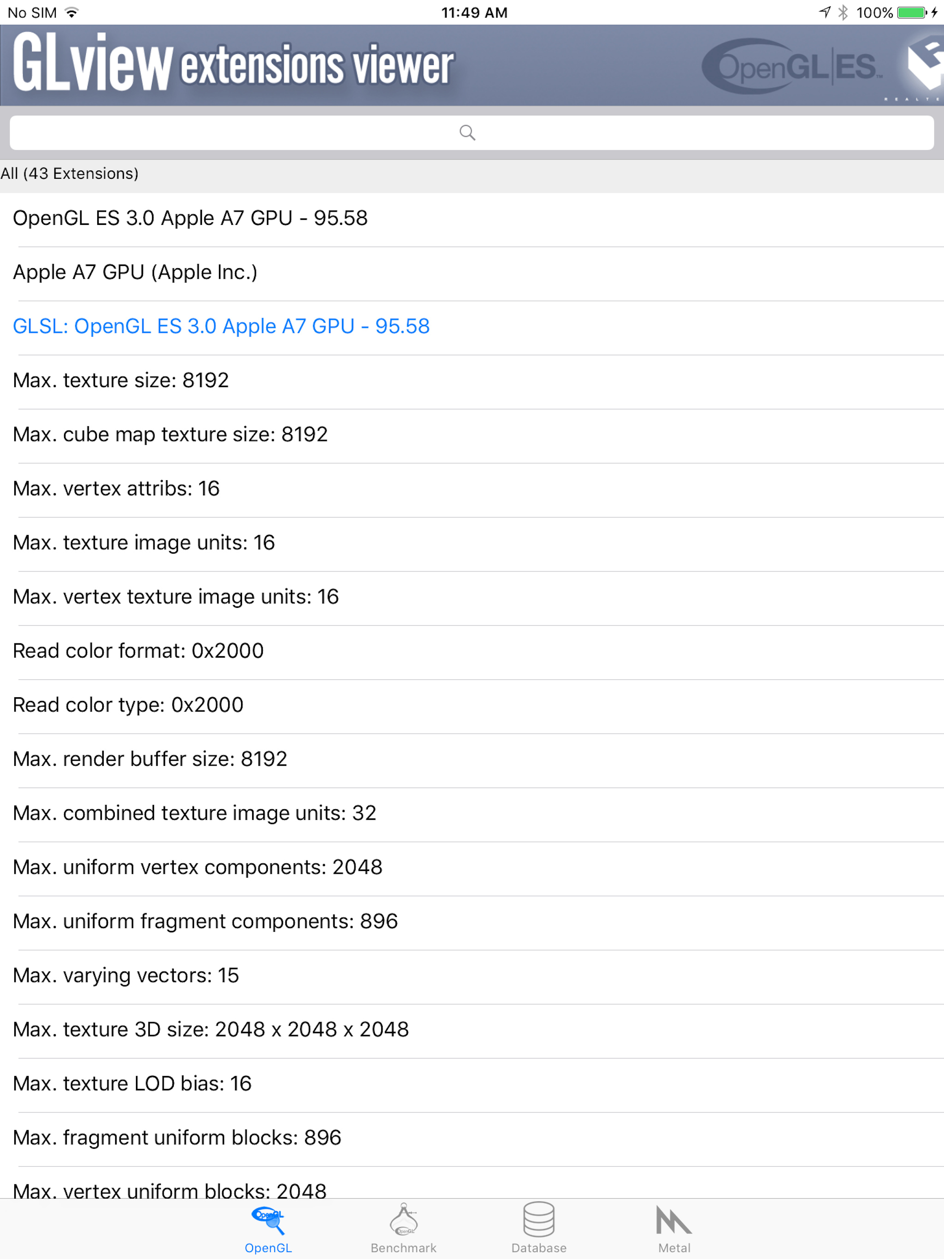The width and height of the screenshot is (944, 1259).
Task: Open the OpenGL tab icon
Action: point(268,1220)
